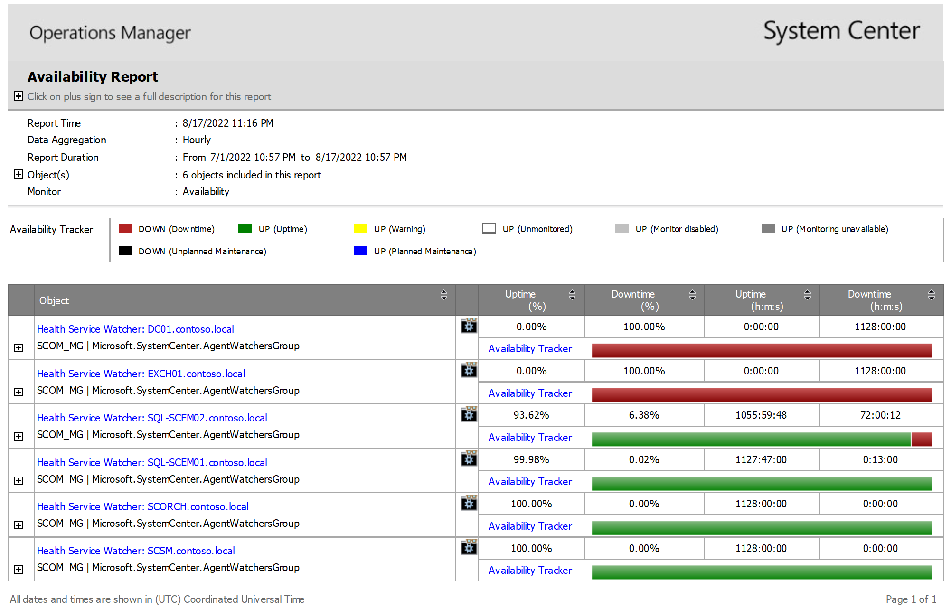This screenshot has height=608, width=951.
Task: Sort by Downtime (%) column arrows
Action: (x=692, y=295)
